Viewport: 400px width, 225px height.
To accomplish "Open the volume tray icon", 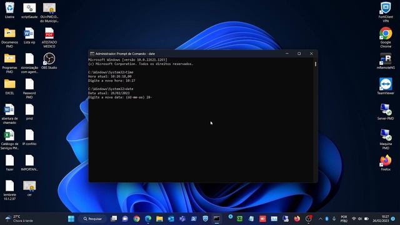I will tap(360, 219).
